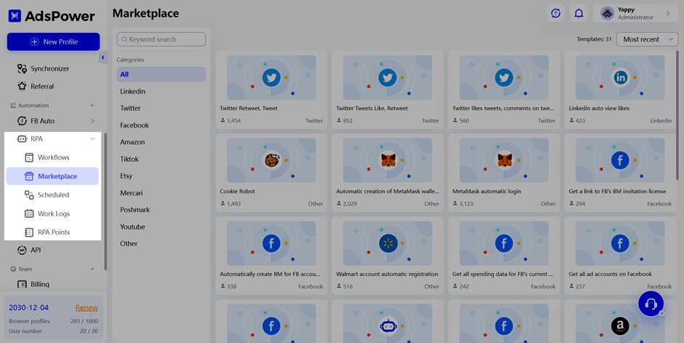Open Workflows under RPA
This screenshot has height=343, width=684.
52,157
